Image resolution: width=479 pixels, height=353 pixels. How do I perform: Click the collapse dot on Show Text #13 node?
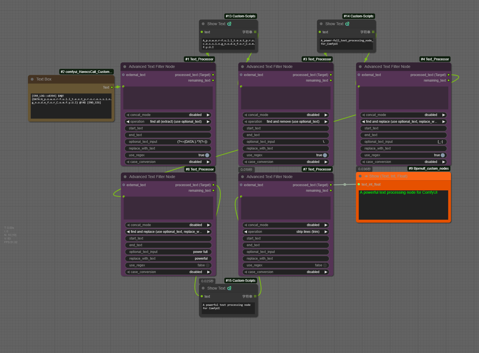pos(203,24)
